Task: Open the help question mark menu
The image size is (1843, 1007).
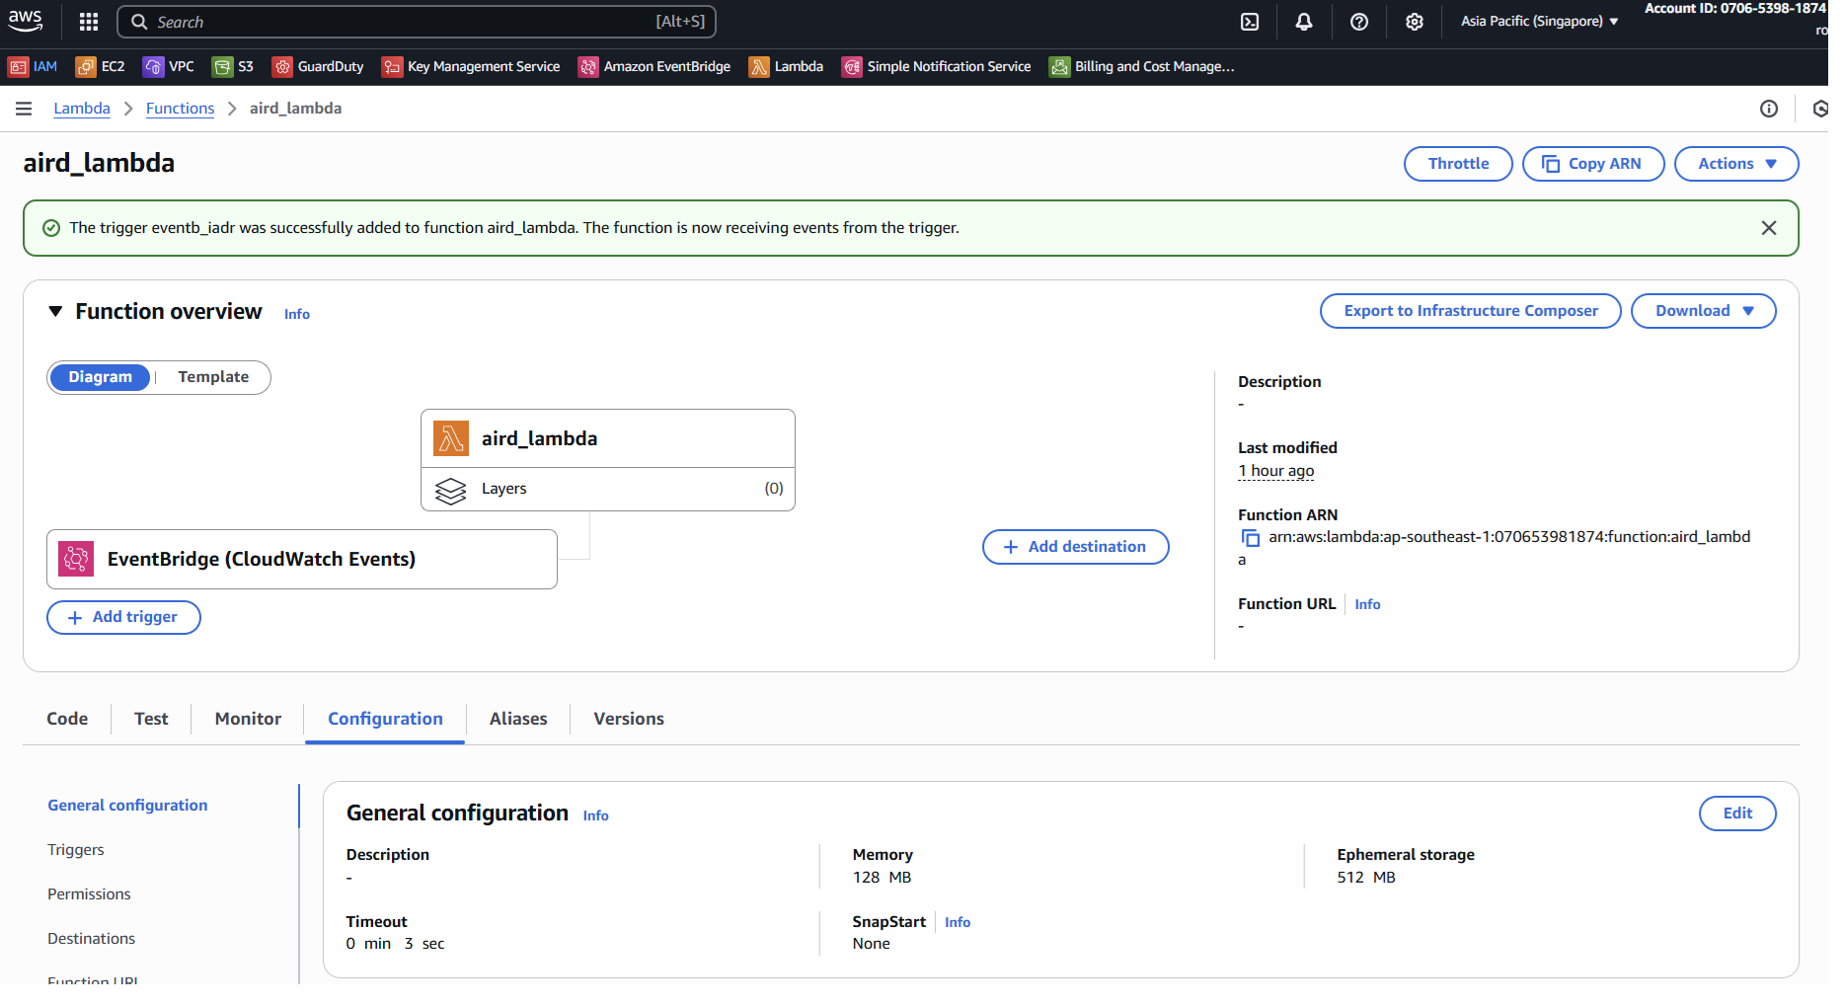Action: coord(1359,22)
